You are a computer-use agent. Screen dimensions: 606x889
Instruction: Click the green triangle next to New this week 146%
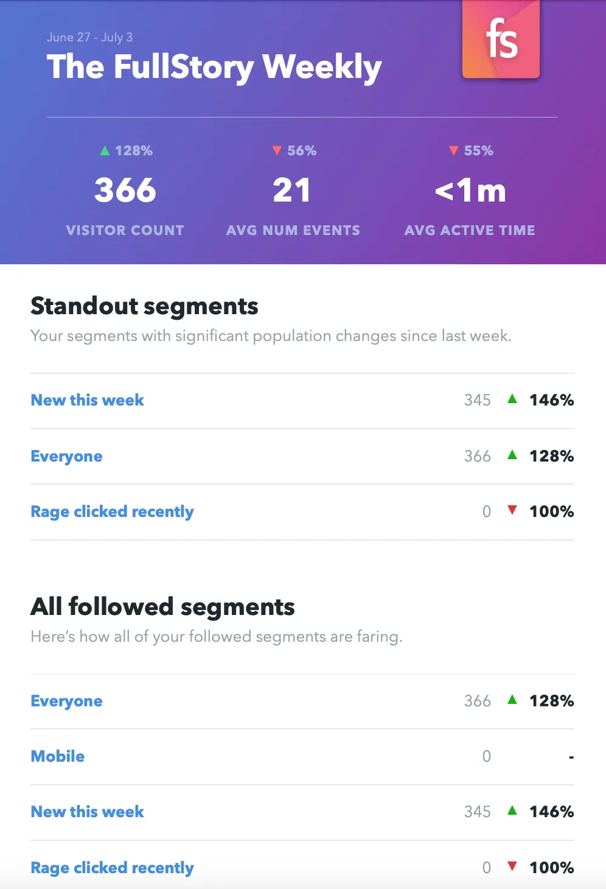[513, 399]
